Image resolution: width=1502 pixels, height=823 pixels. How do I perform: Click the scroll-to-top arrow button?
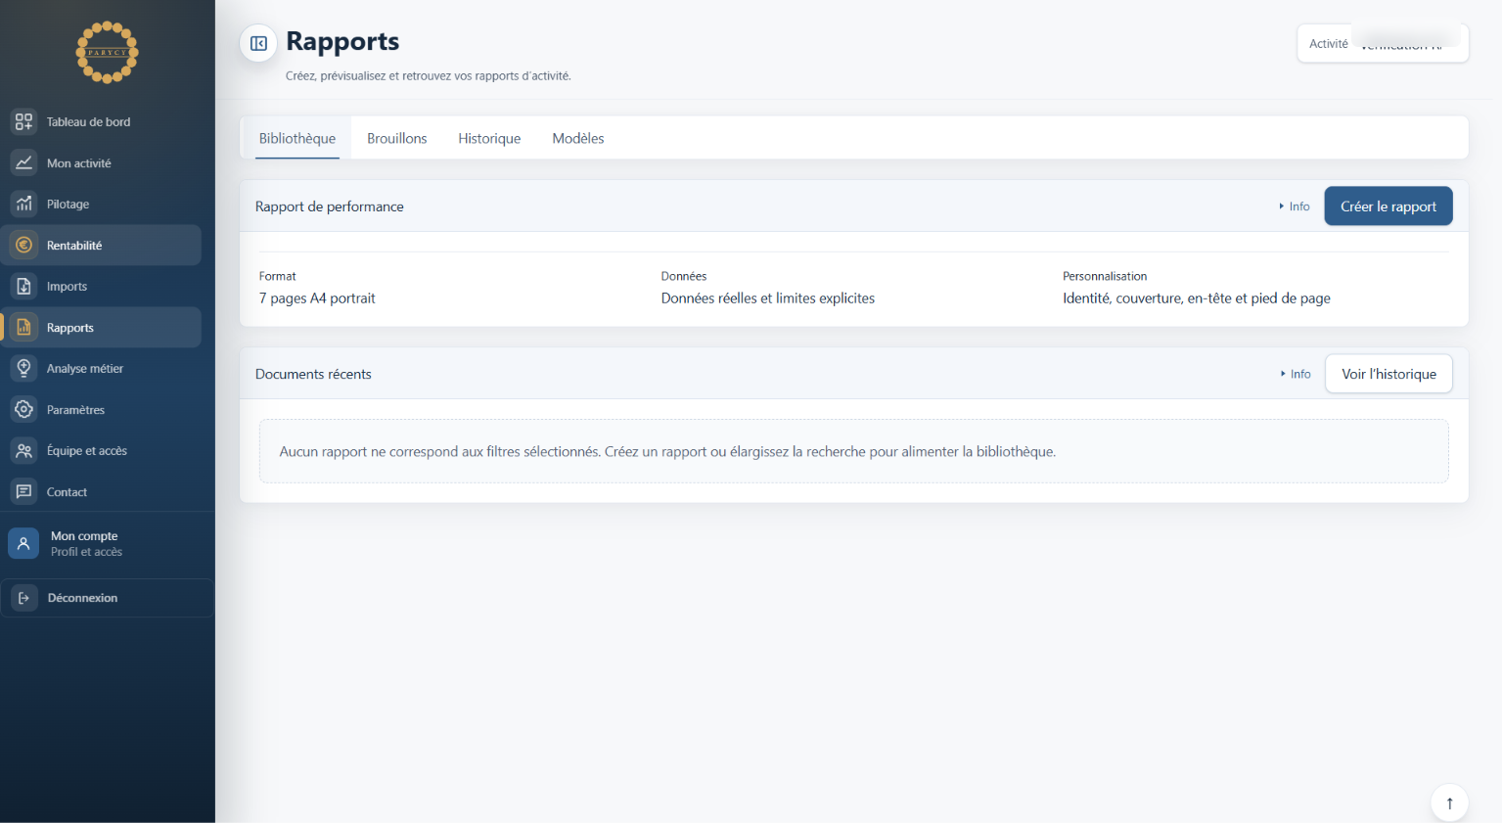pyautogui.click(x=1449, y=802)
